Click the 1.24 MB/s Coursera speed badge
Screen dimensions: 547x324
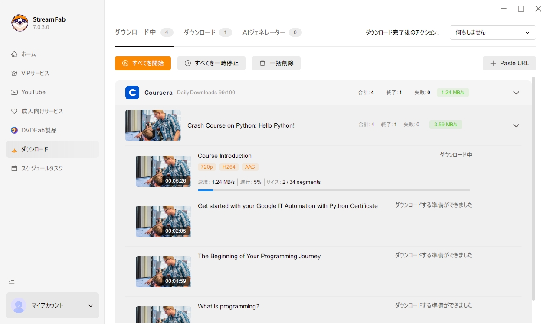tap(453, 93)
